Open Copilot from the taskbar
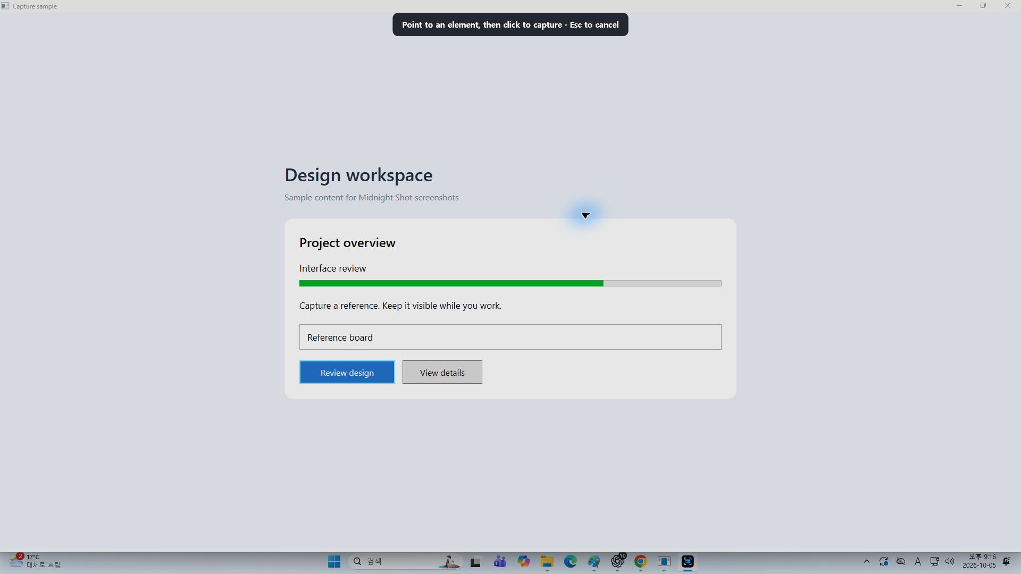The width and height of the screenshot is (1021, 574). tap(523, 561)
